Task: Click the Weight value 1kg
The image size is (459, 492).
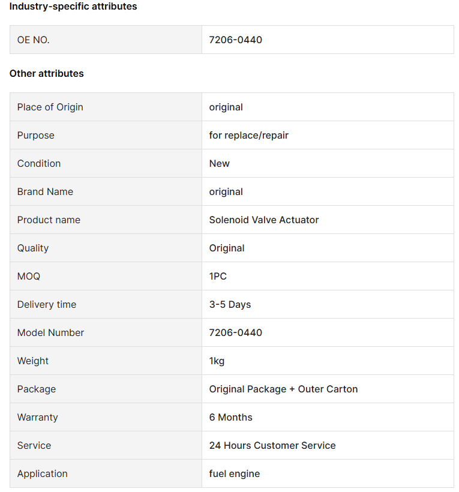Action: pos(217,361)
